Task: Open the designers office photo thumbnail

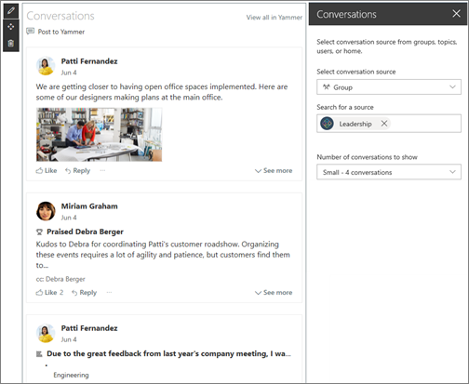Action: click(x=99, y=135)
